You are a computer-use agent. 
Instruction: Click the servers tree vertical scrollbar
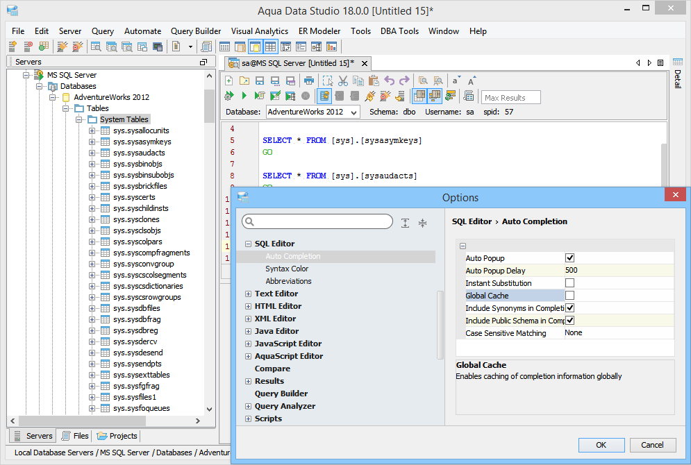pyautogui.click(x=209, y=105)
